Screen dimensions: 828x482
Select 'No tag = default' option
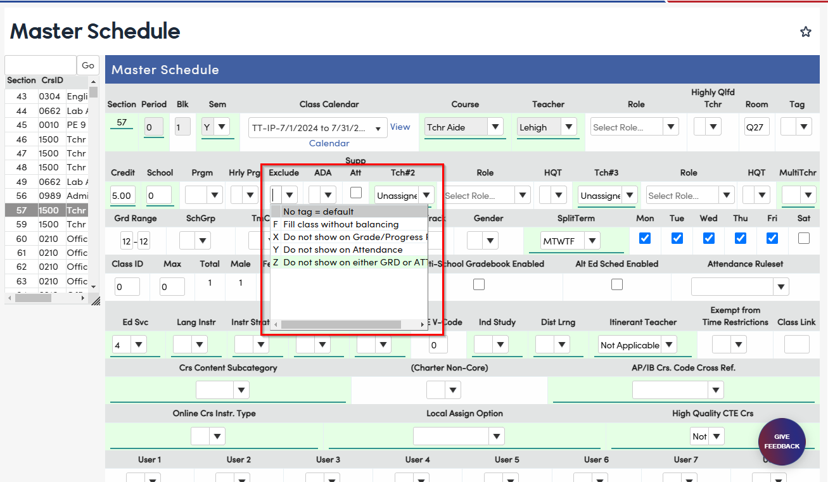pyautogui.click(x=349, y=212)
